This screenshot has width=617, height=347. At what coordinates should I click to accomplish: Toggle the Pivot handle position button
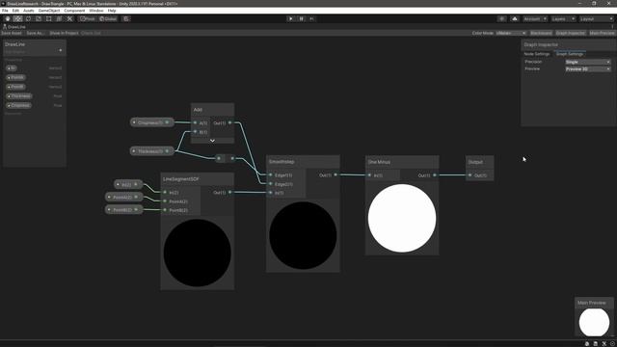pyautogui.click(x=88, y=19)
